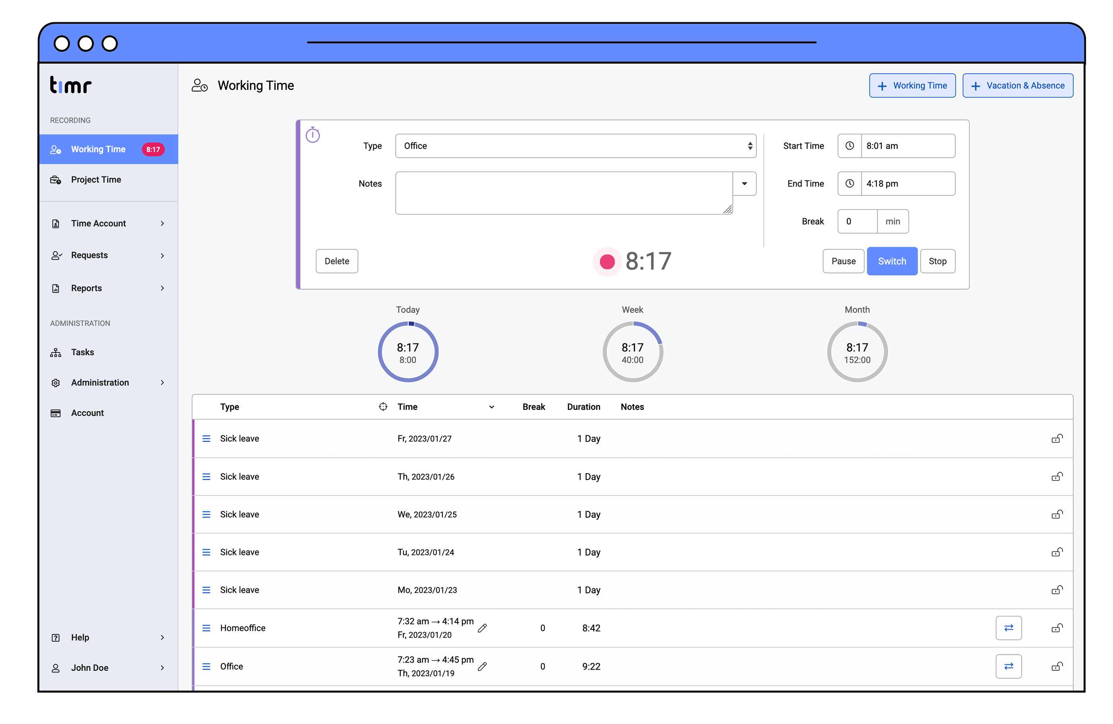This screenshot has height=724, width=1113.
Task: Click the Time Account sidebar icon
Action: [x=55, y=223]
